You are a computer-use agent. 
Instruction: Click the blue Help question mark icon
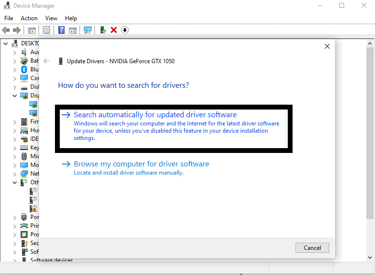[x=62, y=30]
